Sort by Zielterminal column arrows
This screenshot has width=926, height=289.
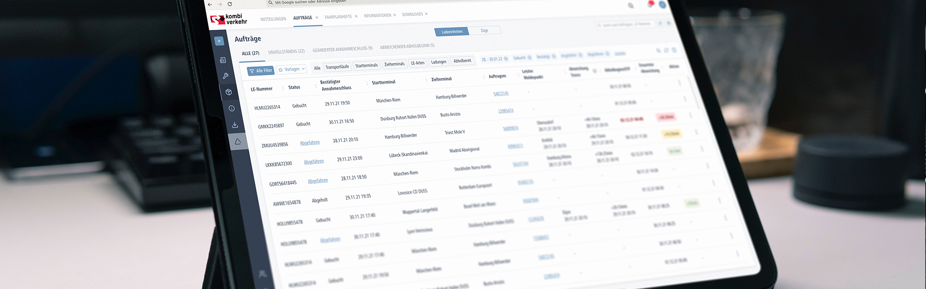click(484, 77)
